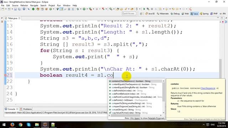This screenshot has height=128, width=228.
Task: Switch to the JPA perspective
Action: tap(223, 14)
